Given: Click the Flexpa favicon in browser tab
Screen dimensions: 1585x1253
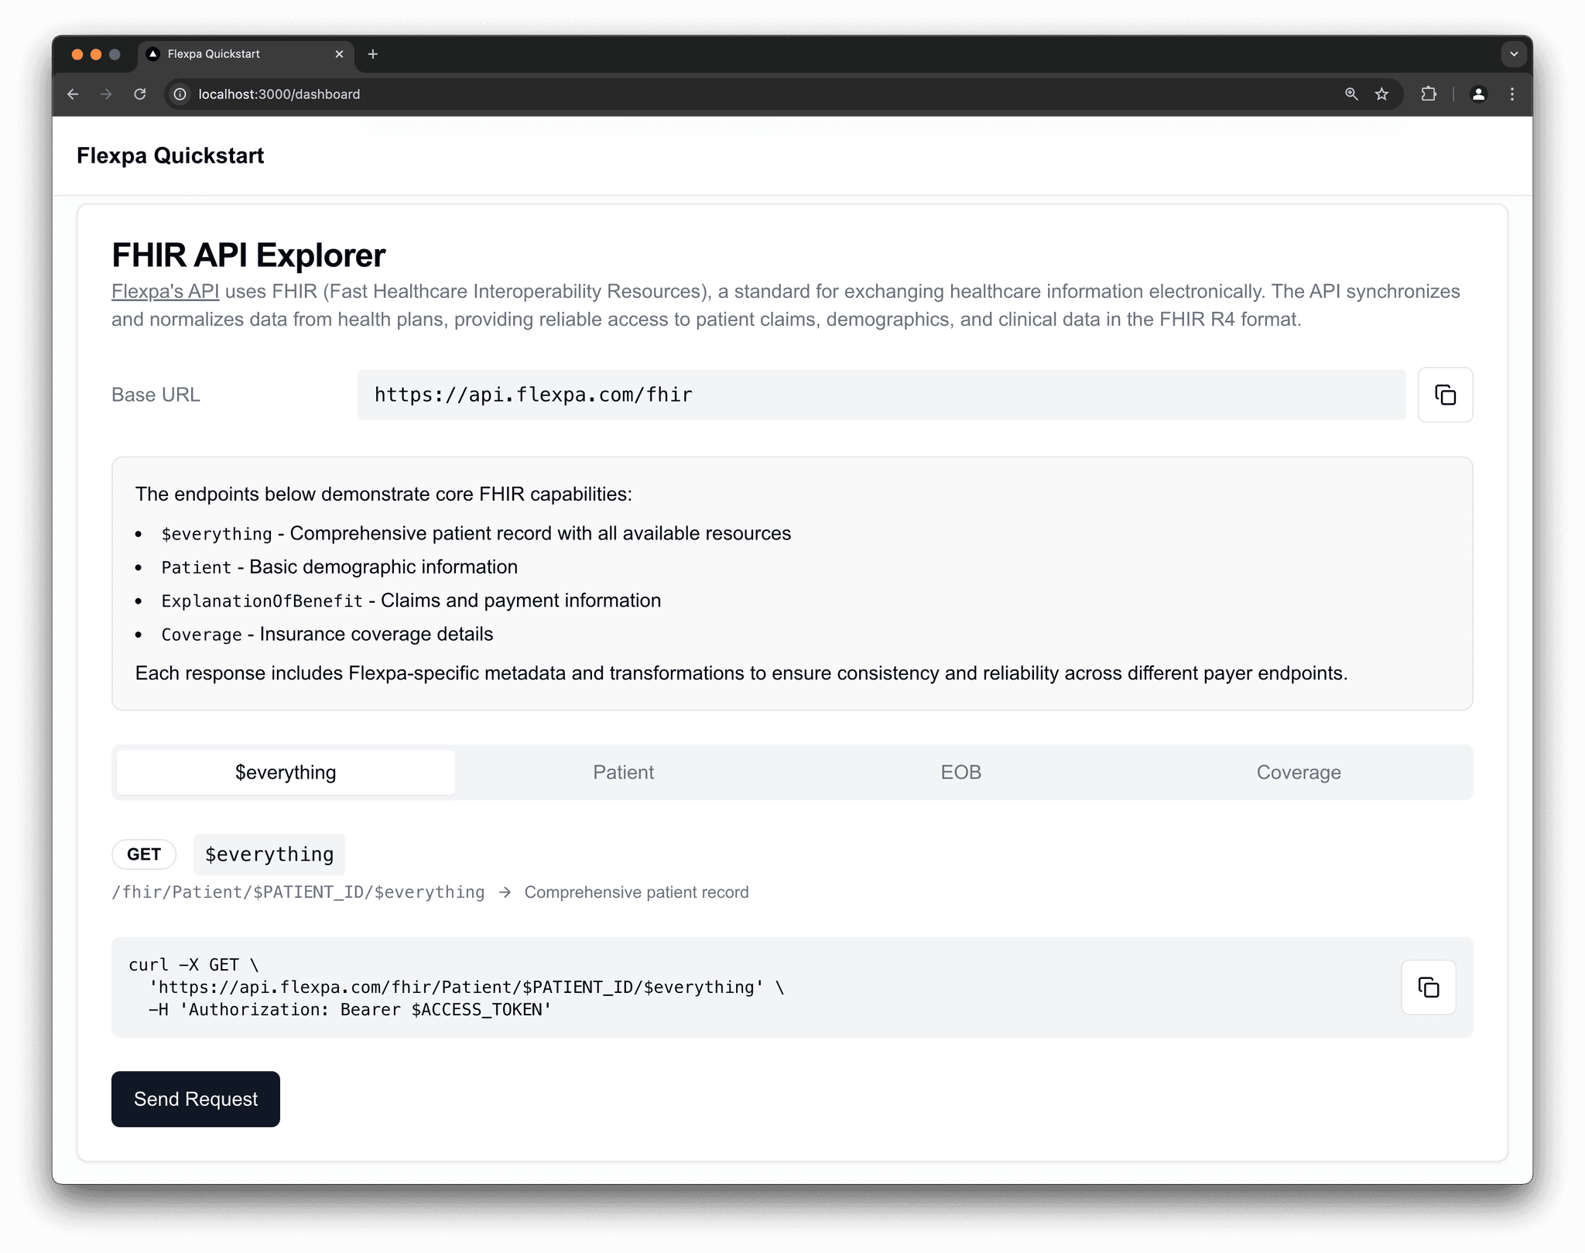Looking at the screenshot, I should (x=153, y=54).
